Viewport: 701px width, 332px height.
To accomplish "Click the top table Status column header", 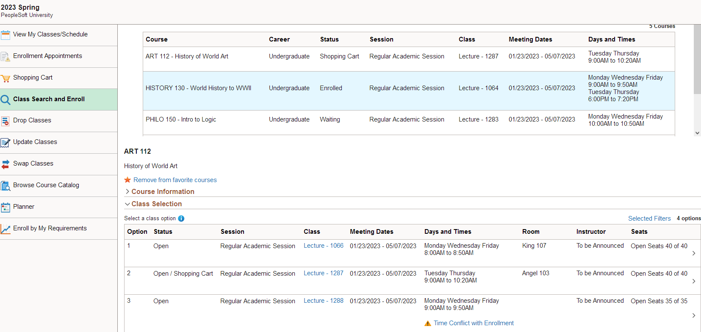I will click(x=329, y=39).
